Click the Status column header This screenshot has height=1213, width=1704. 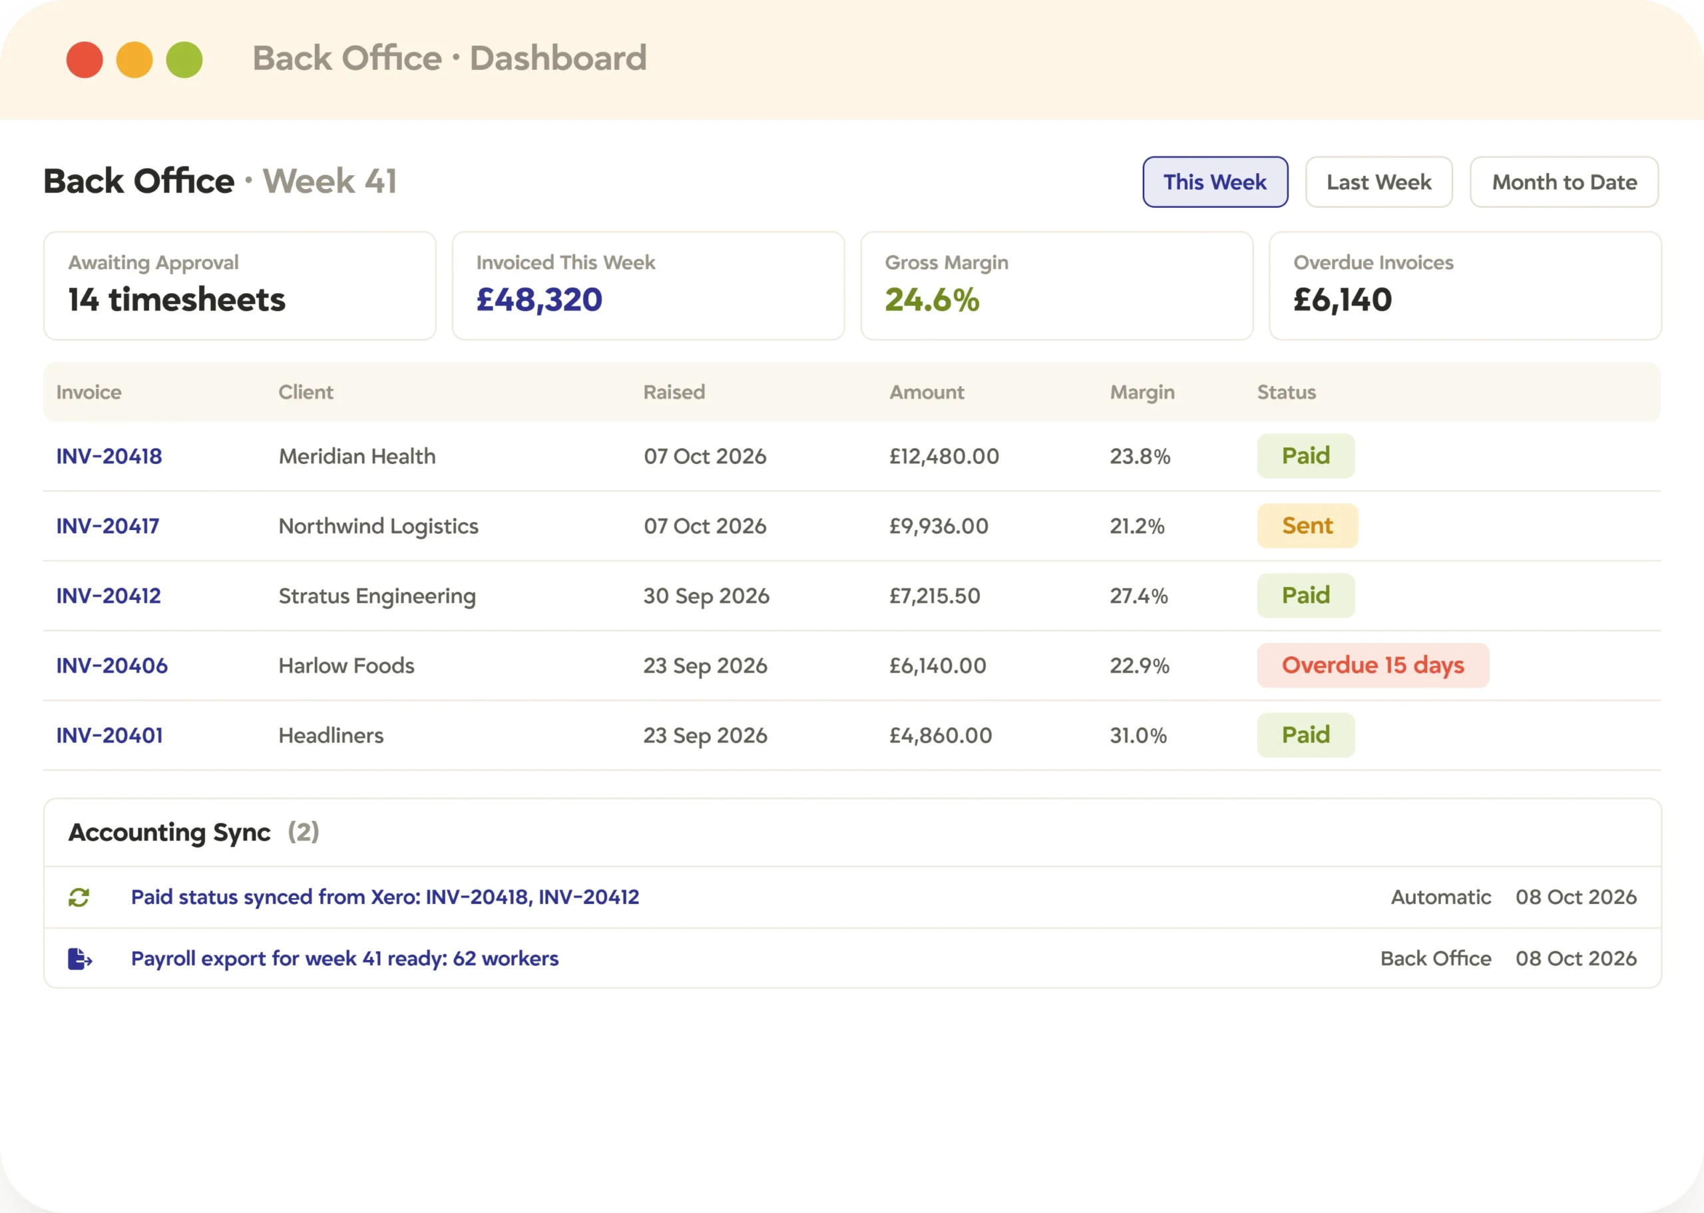click(1287, 392)
